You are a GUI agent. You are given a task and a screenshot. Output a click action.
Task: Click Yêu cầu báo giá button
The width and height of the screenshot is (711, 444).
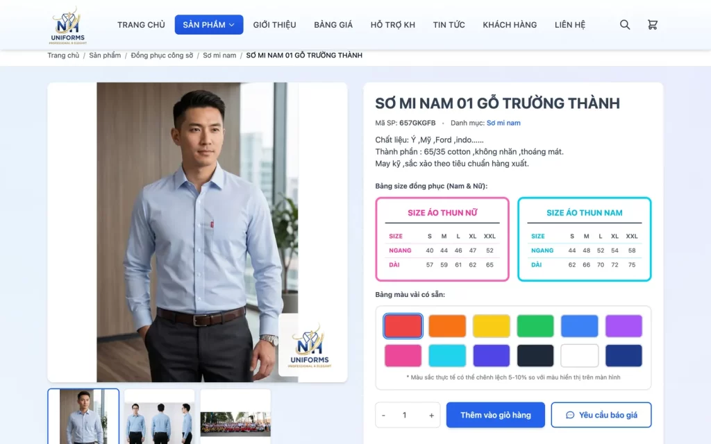click(x=601, y=415)
